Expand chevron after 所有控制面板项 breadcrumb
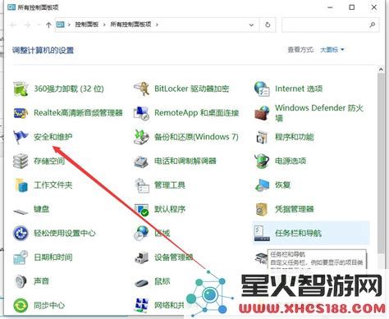The image size is (389, 319). pyautogui.click(x=157, y=25)
